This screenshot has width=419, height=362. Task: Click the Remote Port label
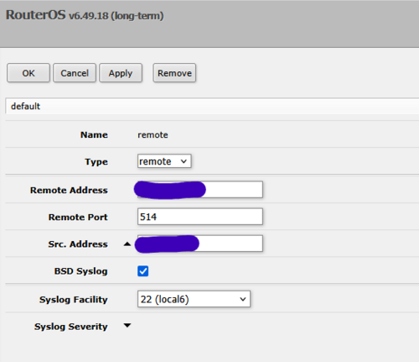point(78,217)
